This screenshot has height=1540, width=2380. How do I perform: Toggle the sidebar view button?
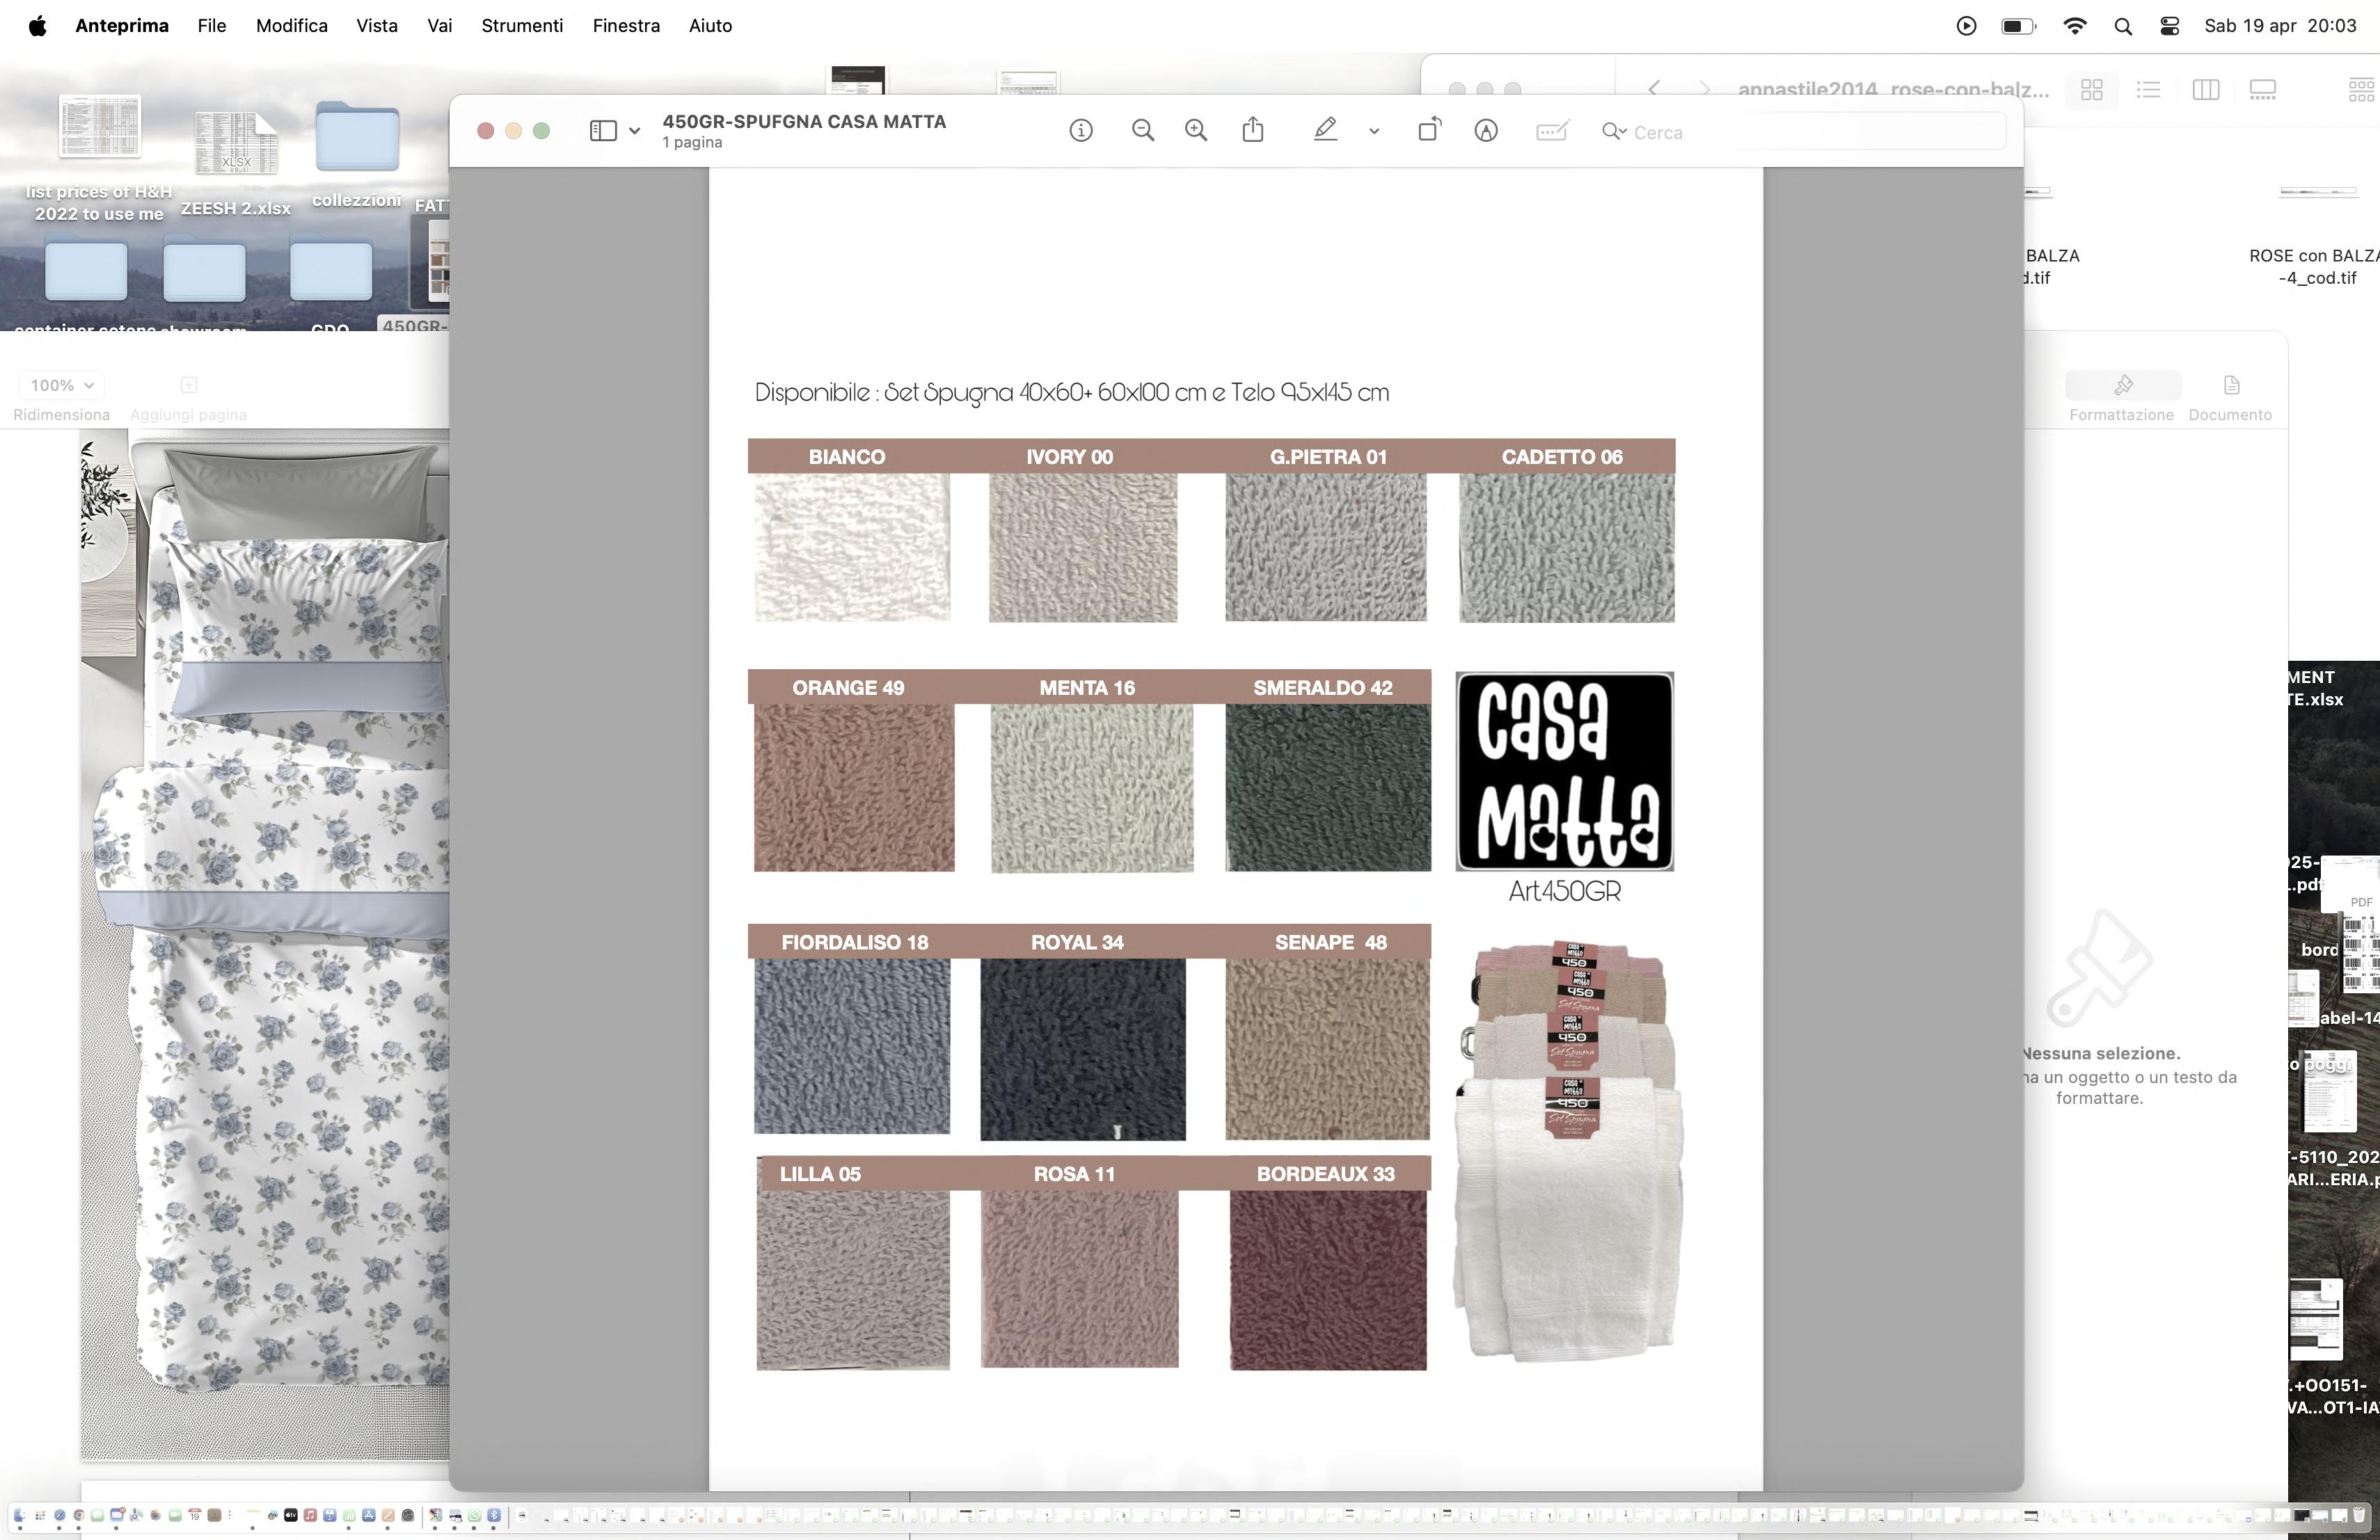[x=603, y=131]
